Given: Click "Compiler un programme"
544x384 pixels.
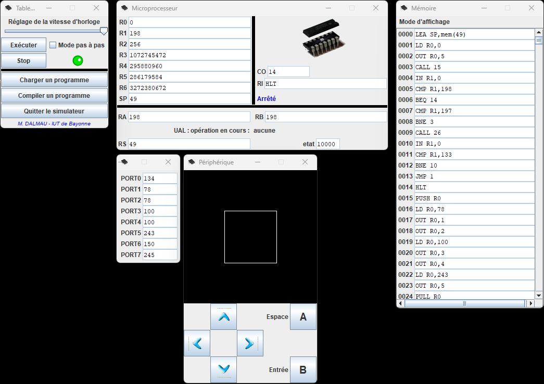Looking at the screenshot, I should click(54, 95).
